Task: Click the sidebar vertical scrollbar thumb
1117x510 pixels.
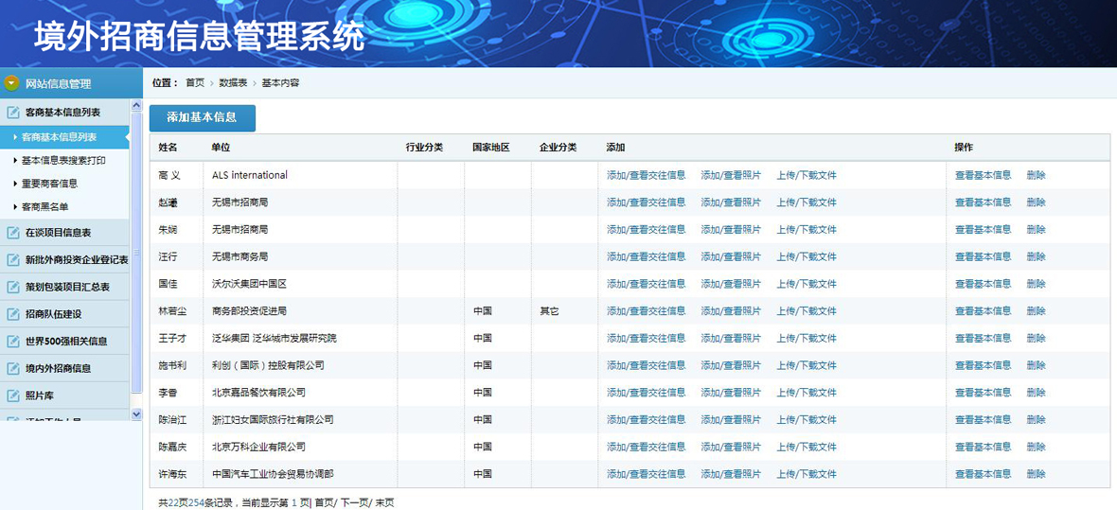Action: coord(136,252)
